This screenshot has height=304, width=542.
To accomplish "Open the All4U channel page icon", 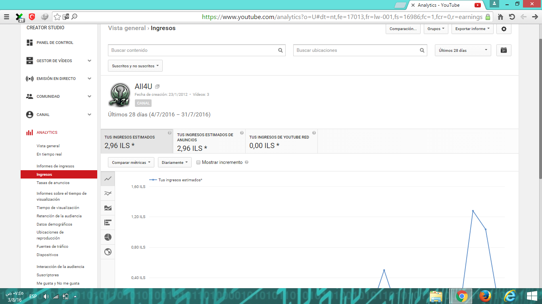I will [158, 87].
